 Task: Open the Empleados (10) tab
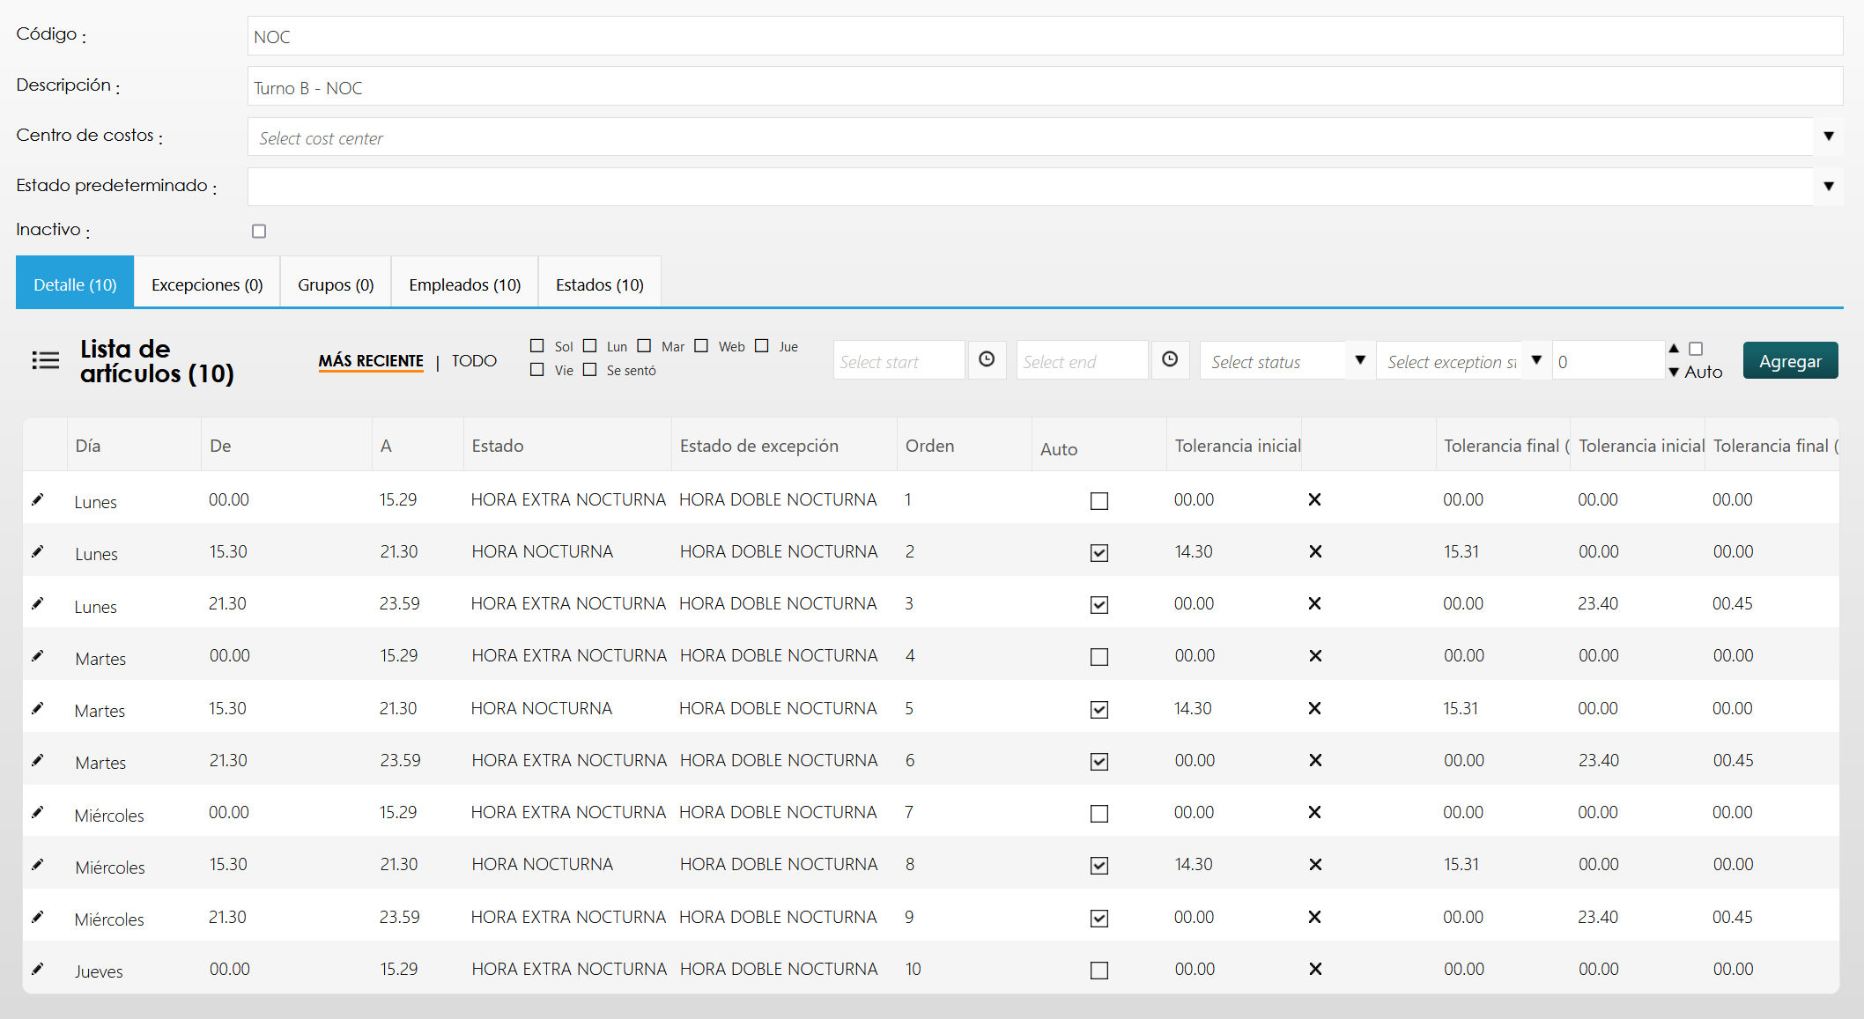pos(464,282)
